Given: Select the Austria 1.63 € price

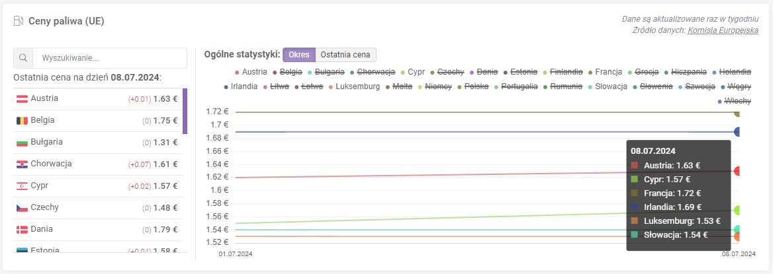Looking at the screenshot, I should 165,99.
